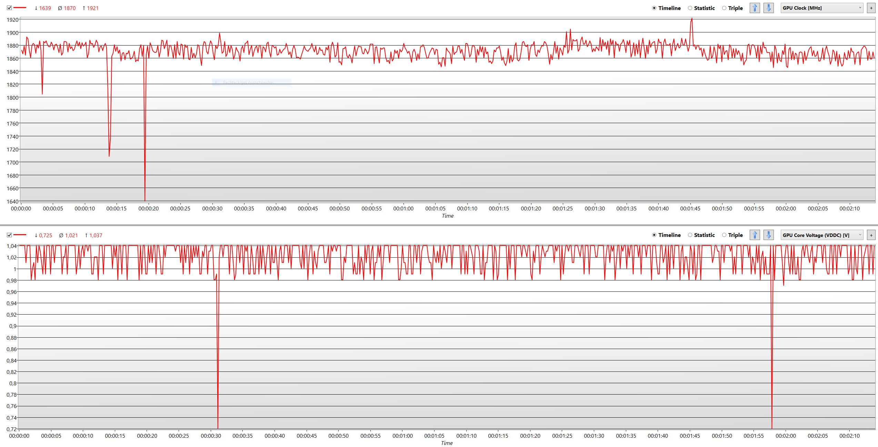Click the plus button next to GPU Clock dropdown

[871, 8]
